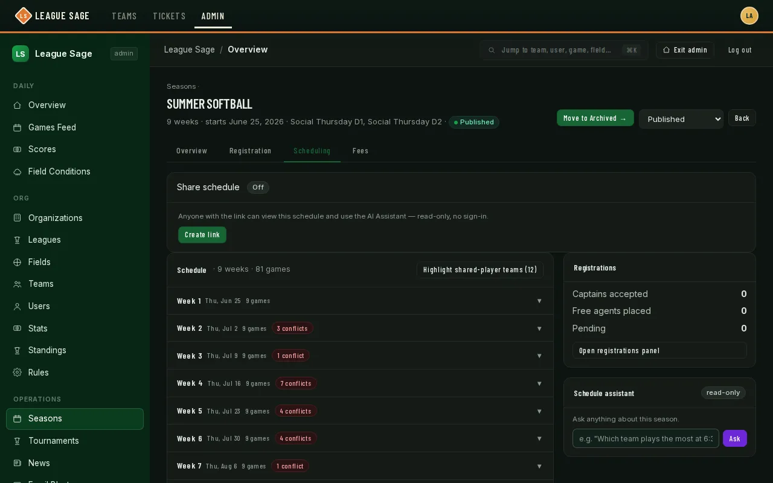This screenshot has width=773, height=483.
Task: Click the News sidebar icon
Action: (x=18, y=463)
